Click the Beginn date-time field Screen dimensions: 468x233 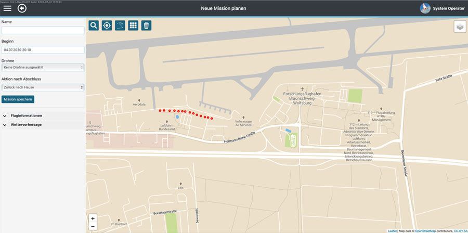pyautogui.click(x=43, y=50)
